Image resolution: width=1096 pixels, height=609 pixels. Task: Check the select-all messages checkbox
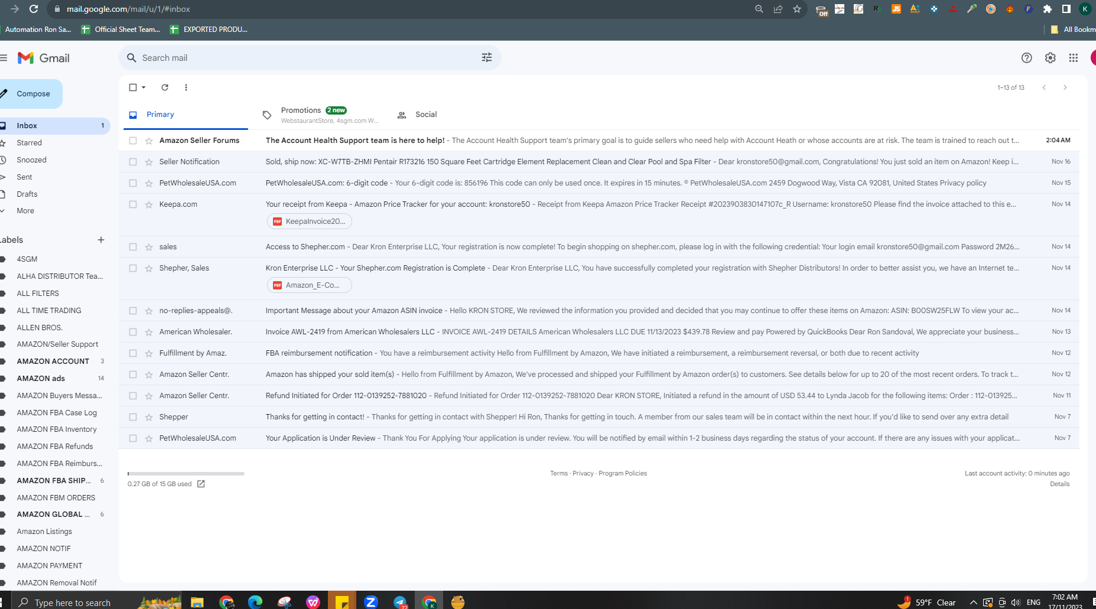pos(133,87)
